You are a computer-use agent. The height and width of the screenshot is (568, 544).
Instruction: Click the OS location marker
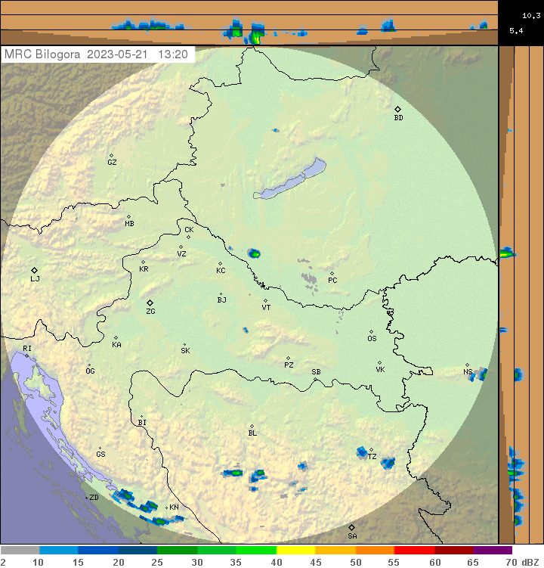[x=371, y=331]
